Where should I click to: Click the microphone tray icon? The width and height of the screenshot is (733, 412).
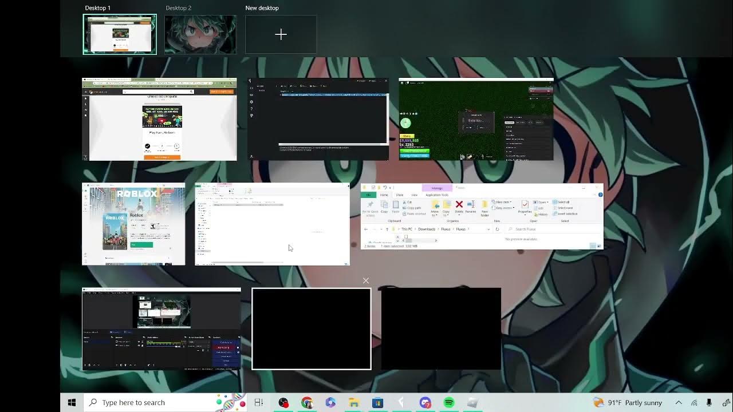point(709,402)
